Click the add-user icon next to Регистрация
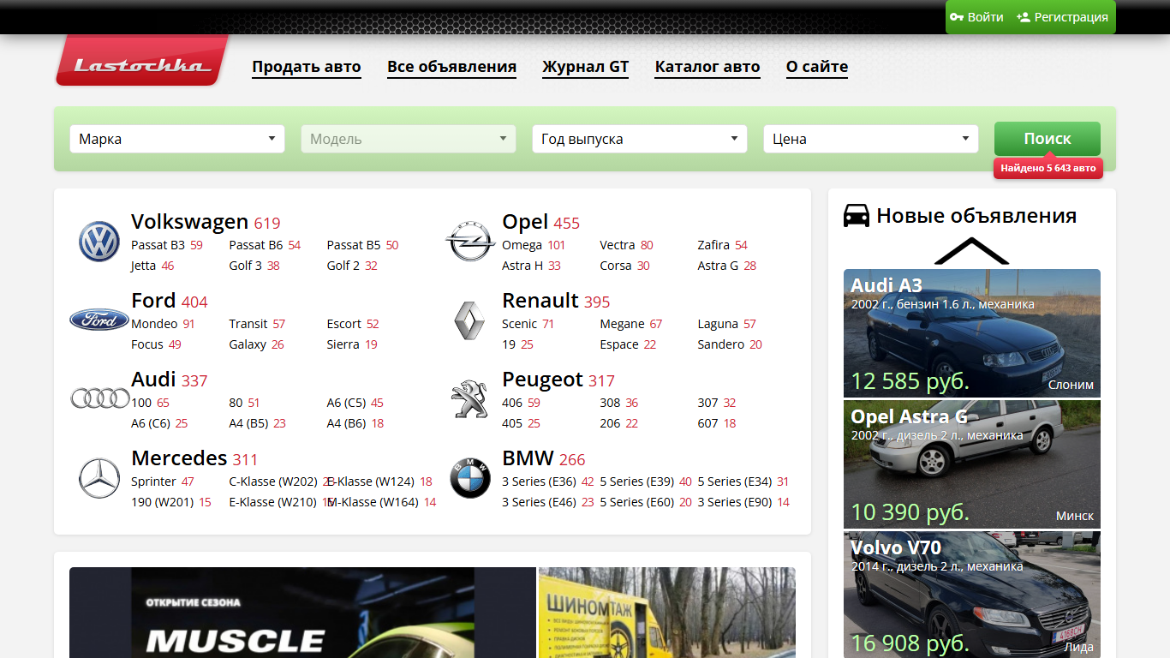Viewport: 1170px width, 658px height. [x=1024, y=17]
